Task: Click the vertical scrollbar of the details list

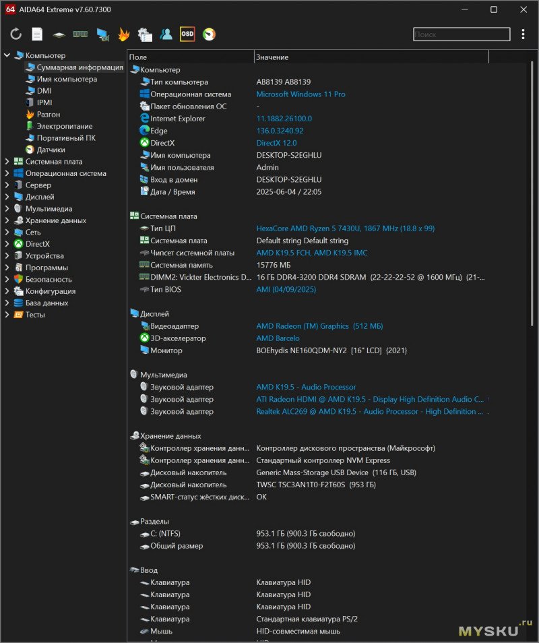Action: pyautogui.click(x=532, y=193)
